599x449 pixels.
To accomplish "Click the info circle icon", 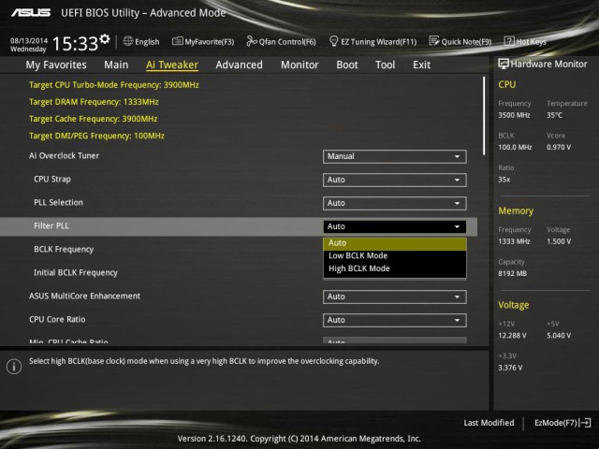I will click(14, 367).
